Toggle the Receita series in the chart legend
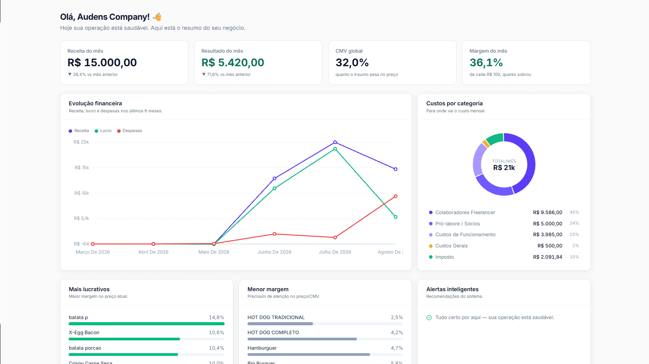This screenshot has width=649, height=364. point(79,131)
